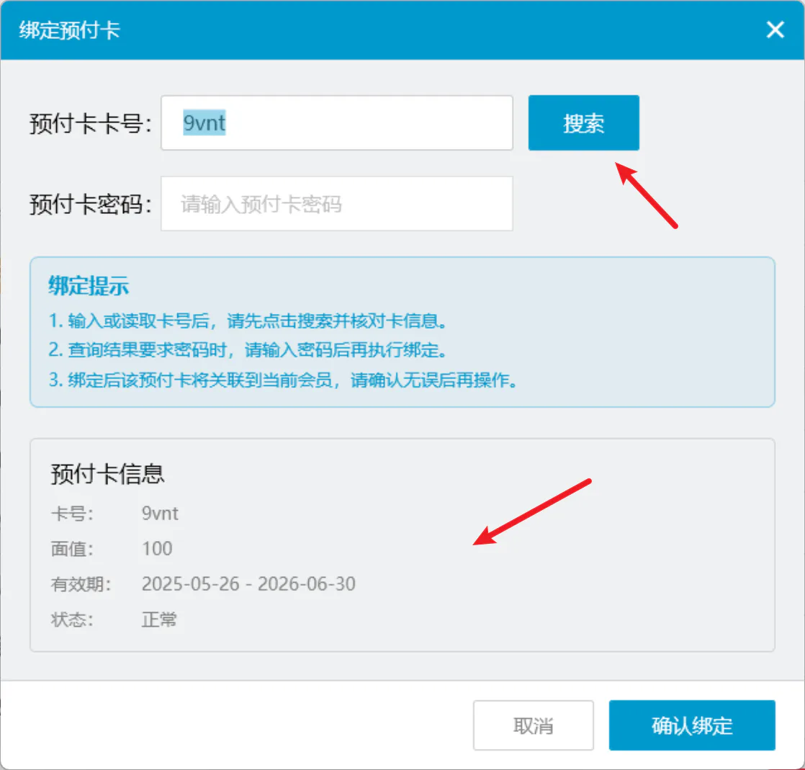Cancel with the 取消 button
This screenshot has height=770, width=805.
click(534, 725)
